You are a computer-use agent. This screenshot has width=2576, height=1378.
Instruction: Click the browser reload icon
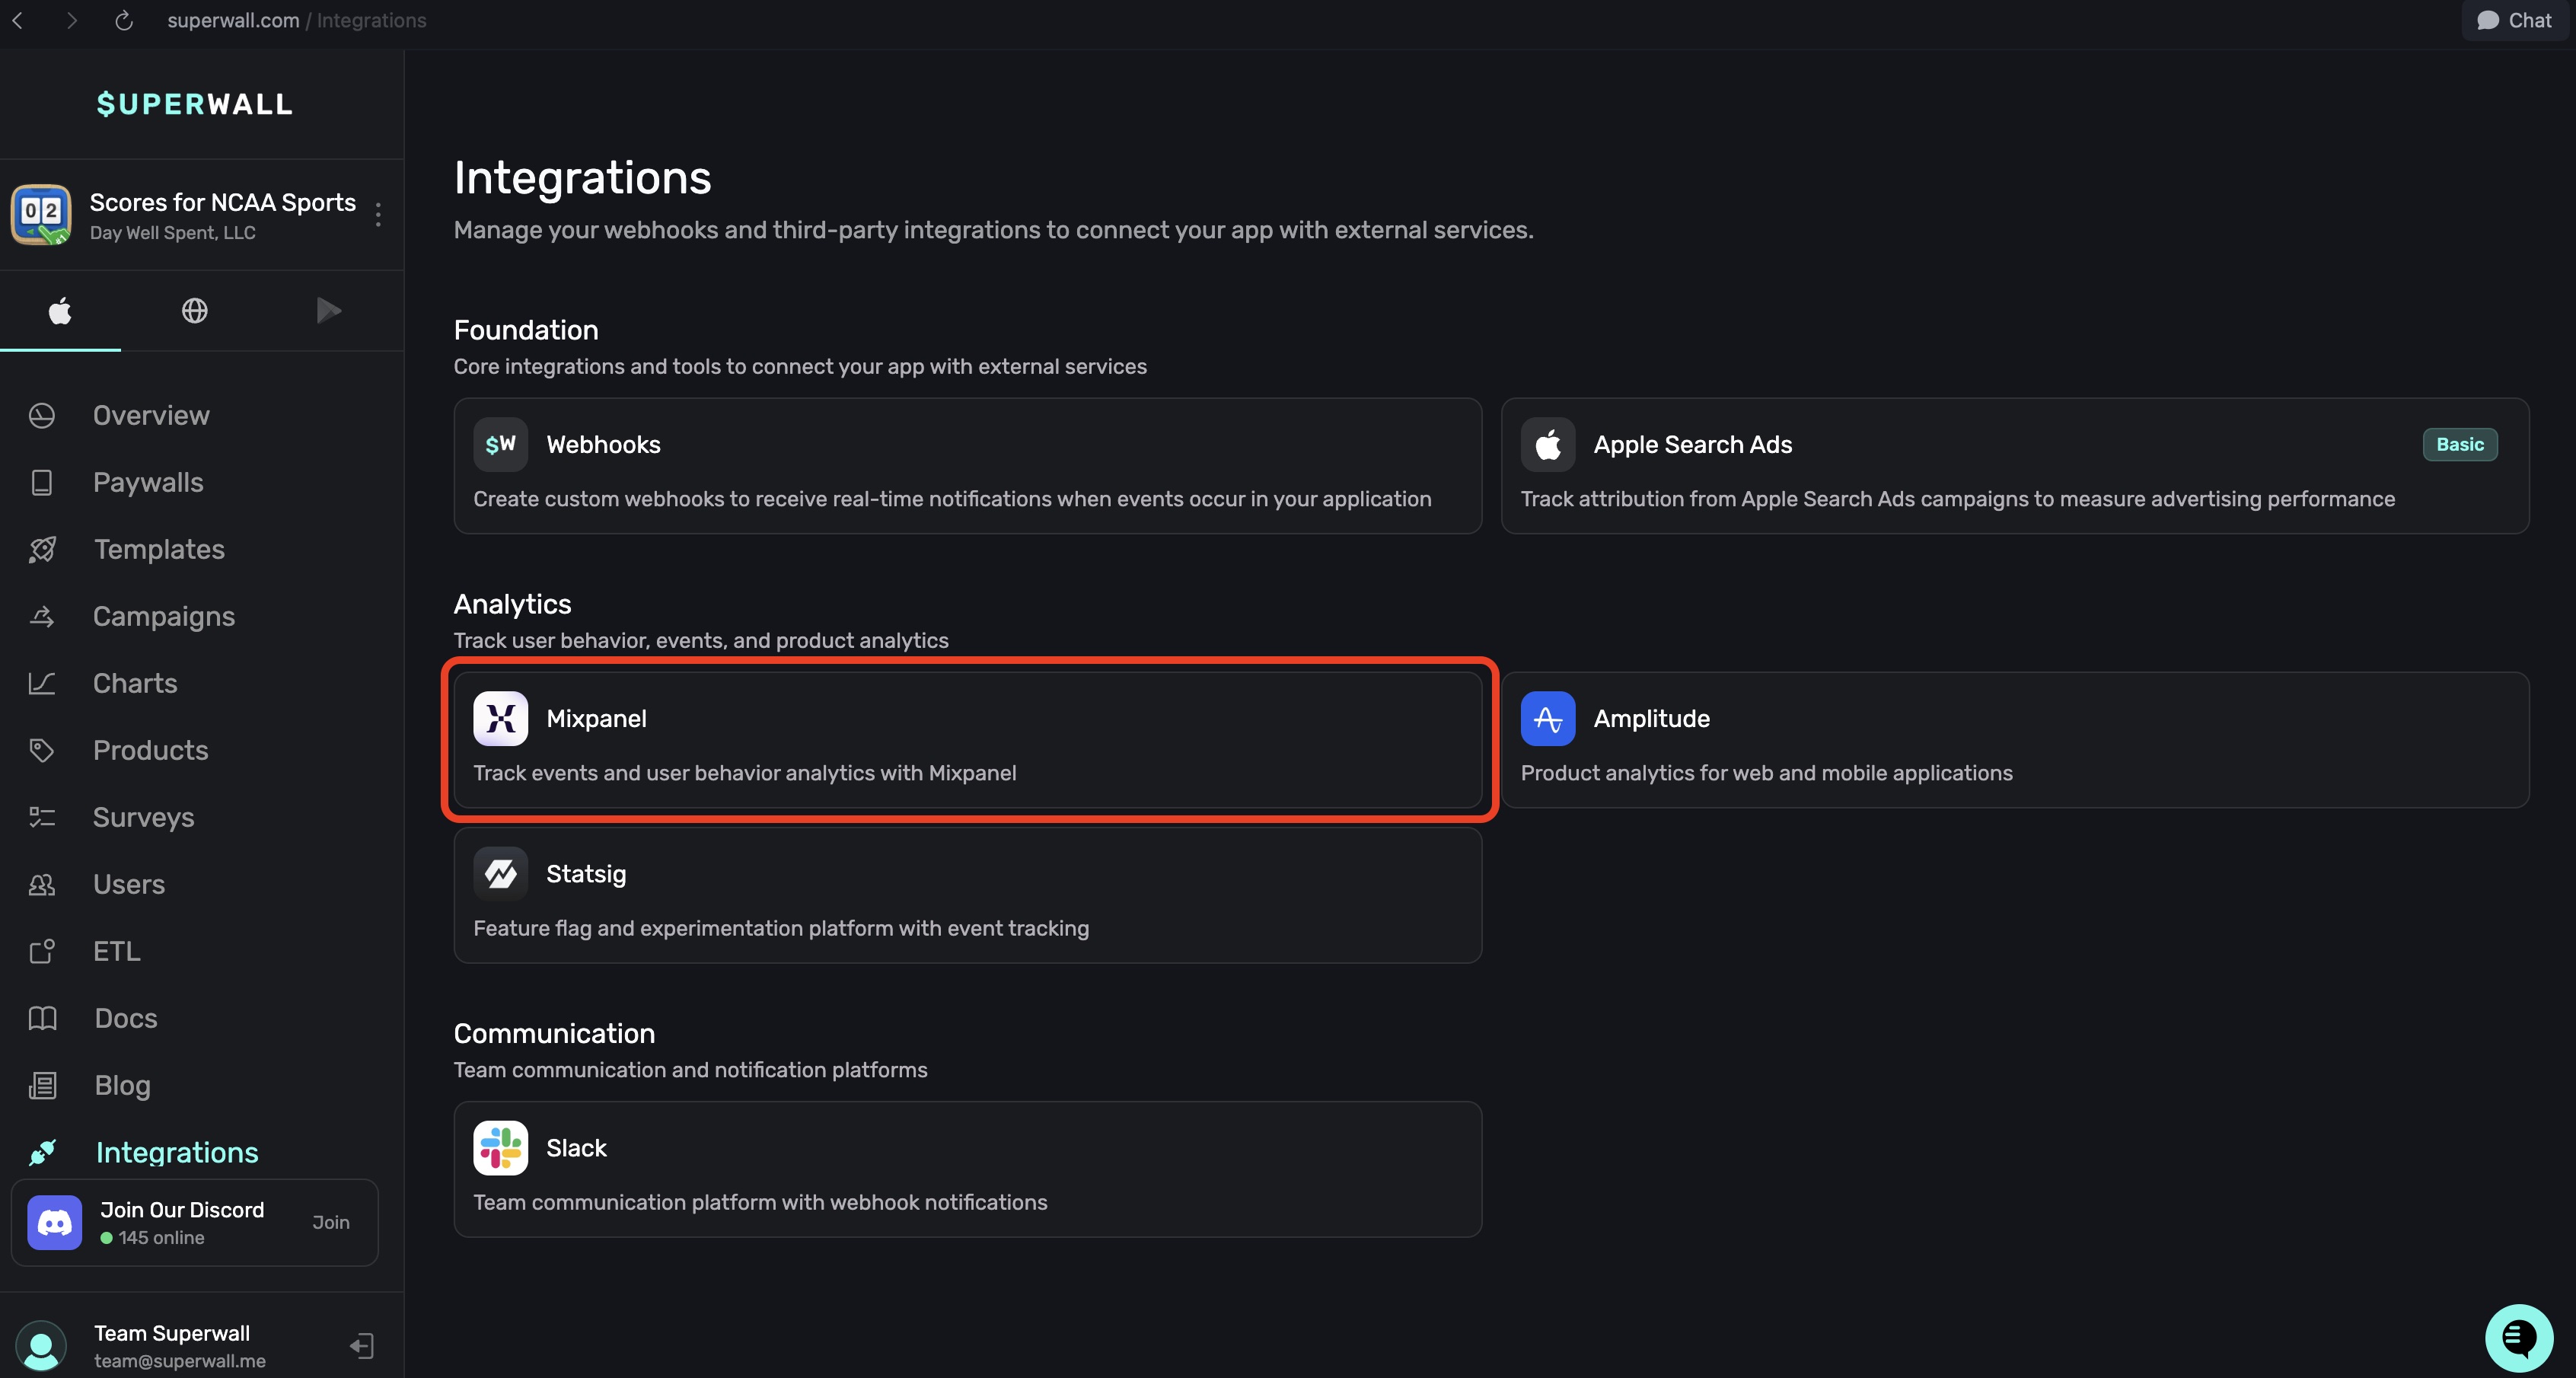point(124,21)
